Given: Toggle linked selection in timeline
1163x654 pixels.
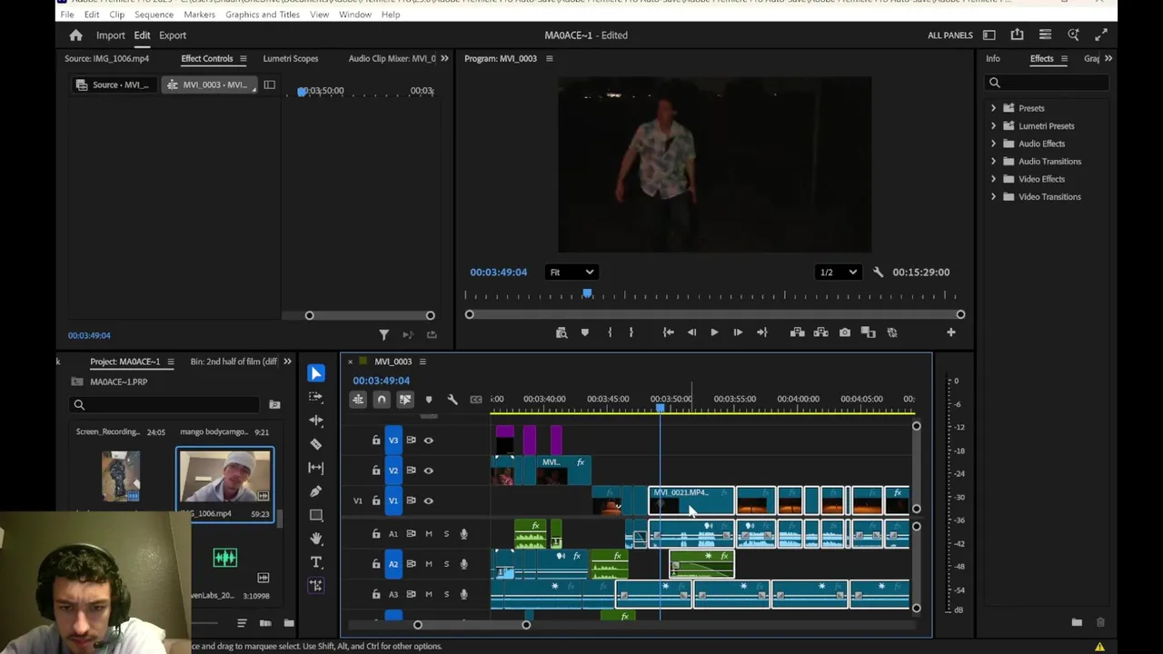Looking at the screenshot, I should coord(405,400).
